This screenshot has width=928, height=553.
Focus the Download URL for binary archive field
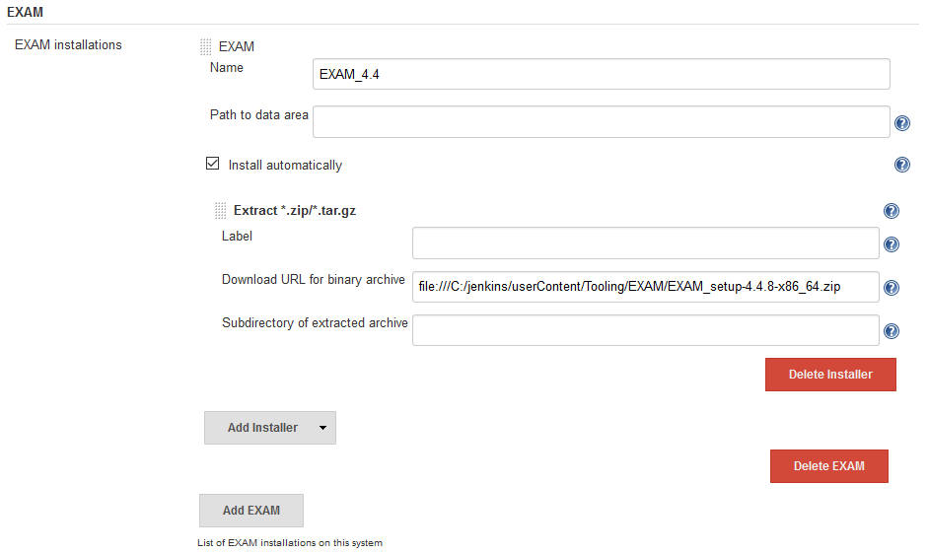(646, 287)
